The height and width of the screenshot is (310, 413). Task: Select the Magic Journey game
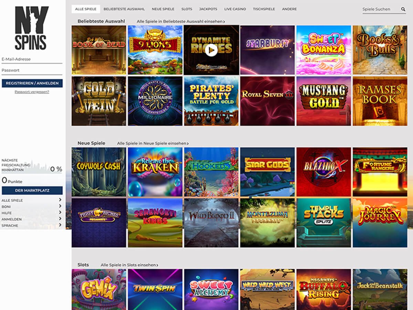tap(380, 223)
